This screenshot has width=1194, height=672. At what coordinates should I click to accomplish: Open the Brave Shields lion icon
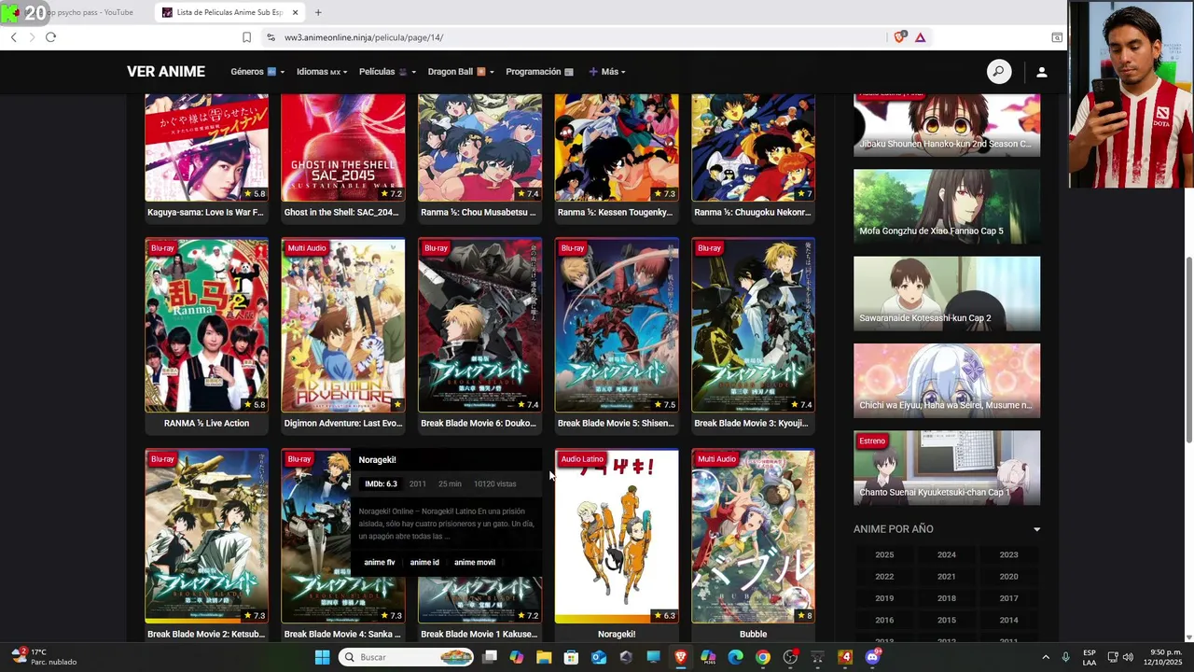[899, 37]
